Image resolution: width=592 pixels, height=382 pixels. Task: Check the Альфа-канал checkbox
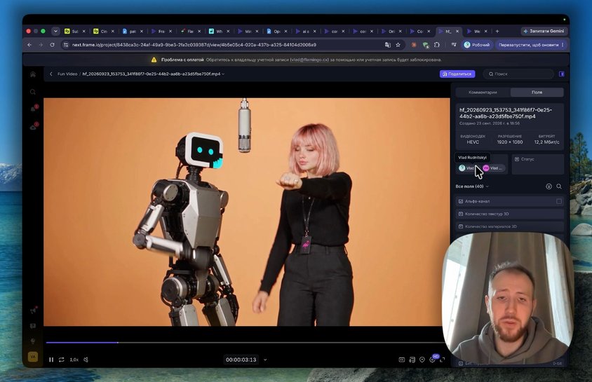559,201
